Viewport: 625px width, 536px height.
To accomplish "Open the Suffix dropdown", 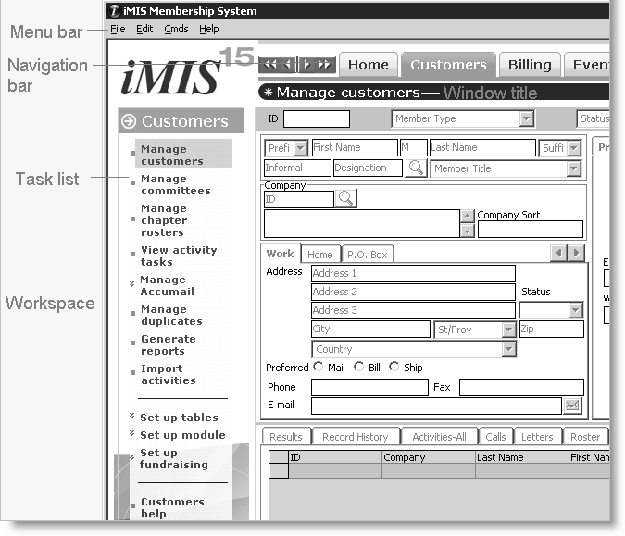I will pos(574,148).
